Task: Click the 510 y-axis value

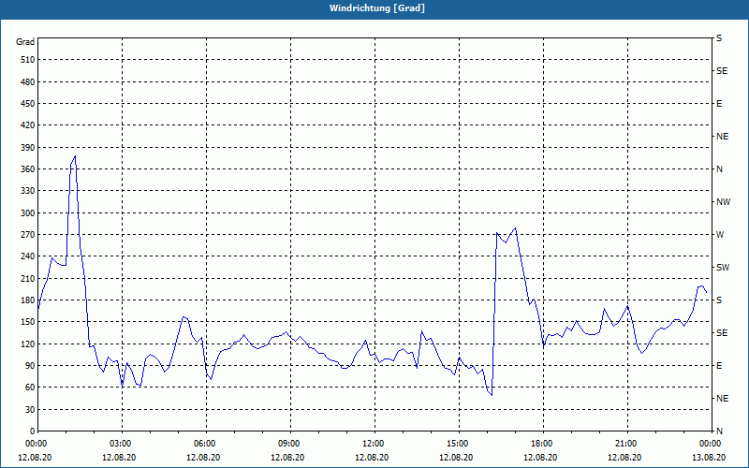Action: pyautogui.click(x=28, y=60)
